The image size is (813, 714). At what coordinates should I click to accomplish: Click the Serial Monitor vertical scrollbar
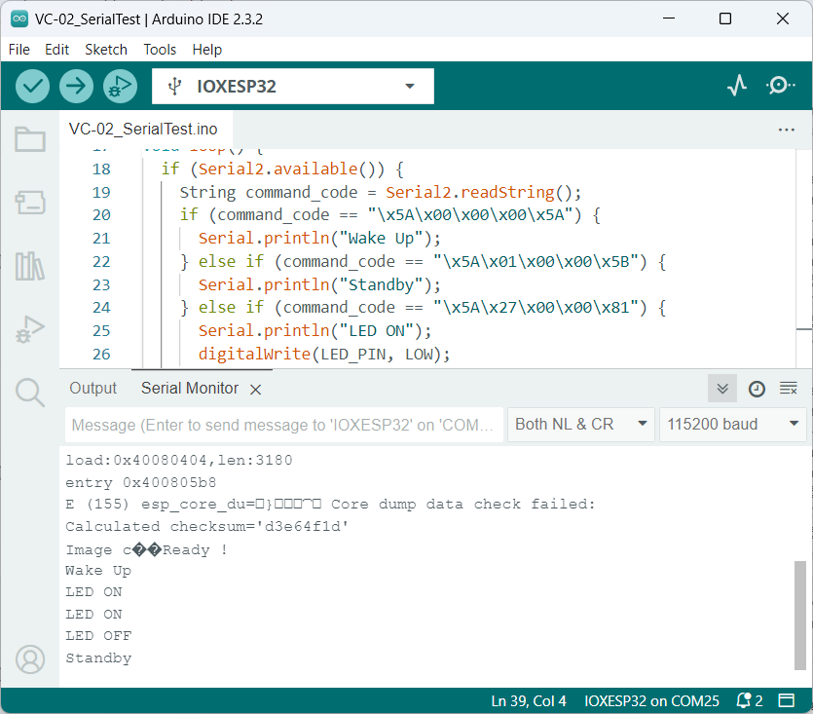coord(800,616)
